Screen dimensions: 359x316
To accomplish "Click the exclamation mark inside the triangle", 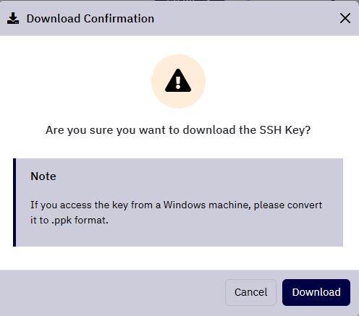I will coord(178,82).
